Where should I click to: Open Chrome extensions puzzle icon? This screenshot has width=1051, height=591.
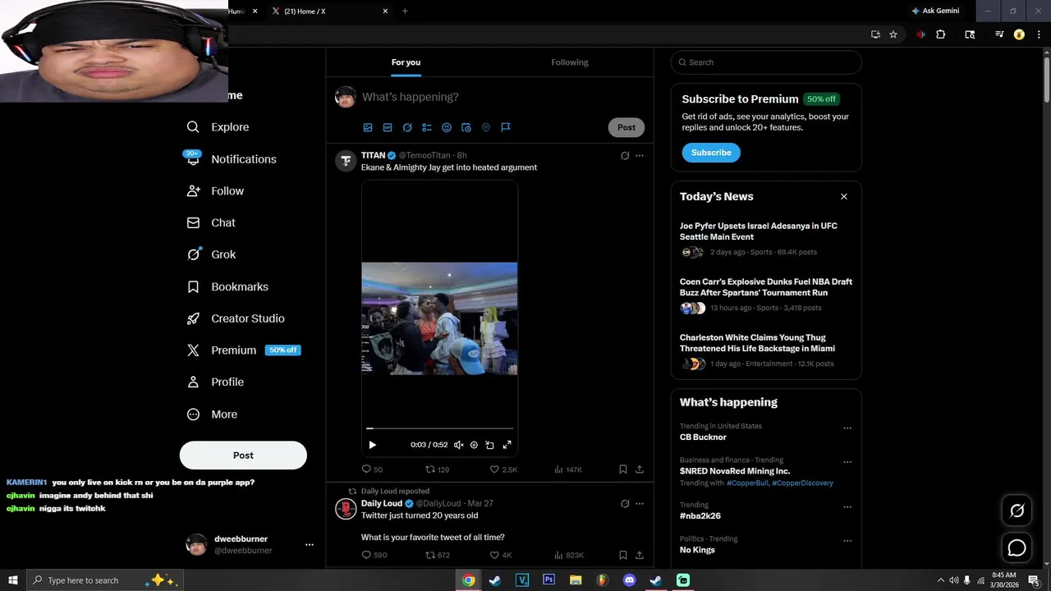pyautogui.click(x=941, y=34)
